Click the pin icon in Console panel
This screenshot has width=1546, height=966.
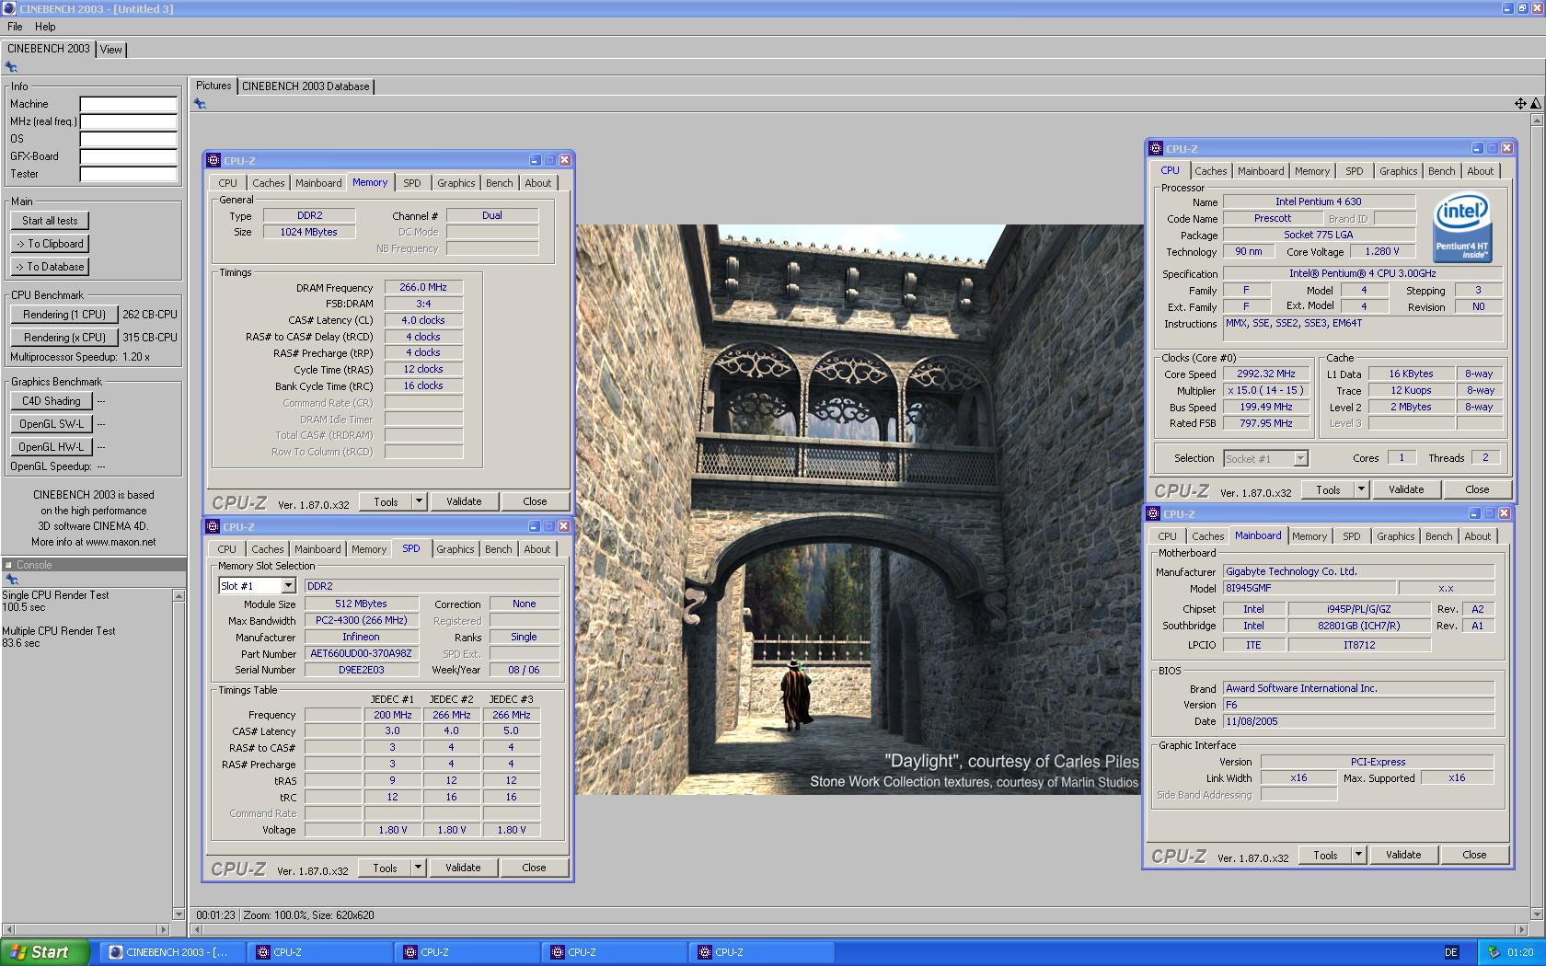pos(12,580)
